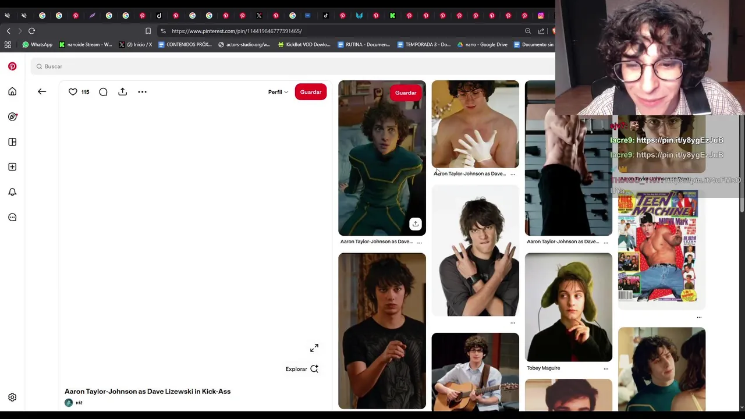Click the red Guardar button beside Perfil

point(311,92)
